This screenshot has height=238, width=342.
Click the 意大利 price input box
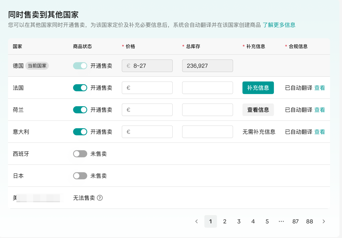(x=151, y=131)
